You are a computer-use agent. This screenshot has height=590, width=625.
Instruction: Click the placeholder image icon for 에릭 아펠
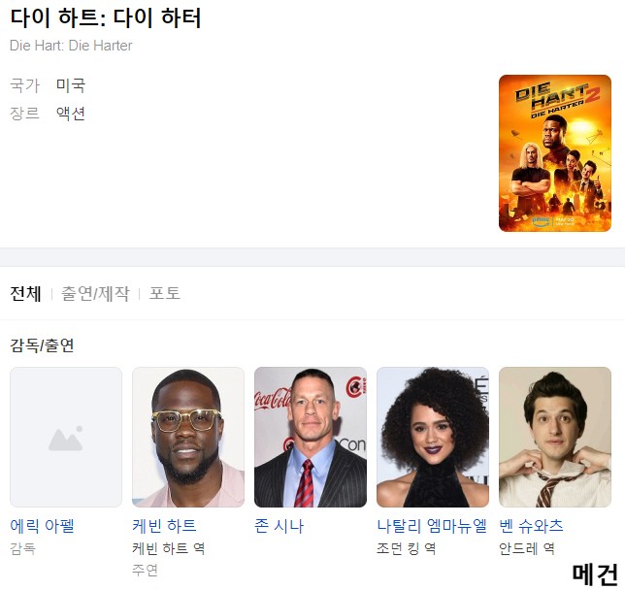click(x=66, y=438)
